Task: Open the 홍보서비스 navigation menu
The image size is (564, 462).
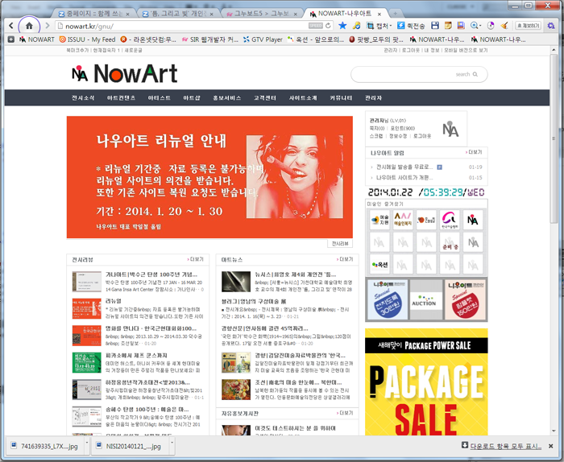Action: pos(226,97)
